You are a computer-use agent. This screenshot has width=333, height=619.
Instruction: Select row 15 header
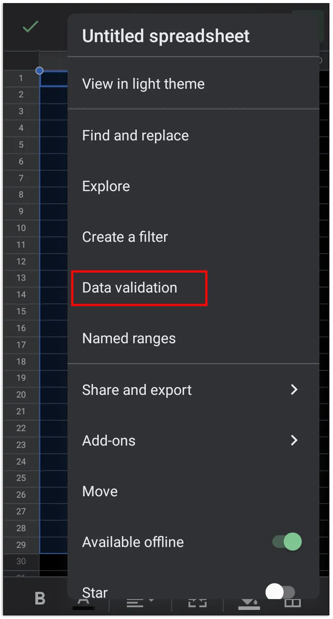[x=21, y=311]
